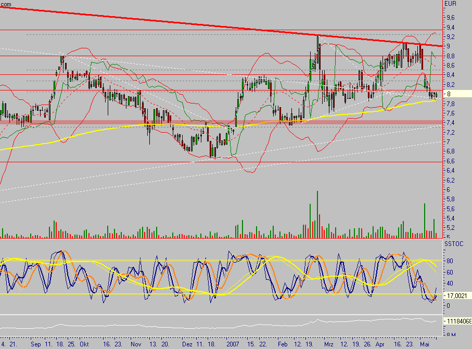Select the current price value 8
The width and height of the screenshot is (472, 349).
click(449, 94)
